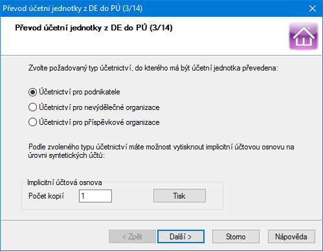323x251 pixels.
Task: Click the Zvolte požadovaný typ účetnictví instruction
Action: (x=153, y=68)
